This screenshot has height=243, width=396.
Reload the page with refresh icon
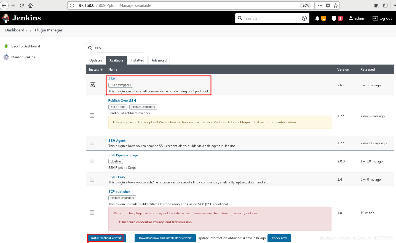point(22,6)
